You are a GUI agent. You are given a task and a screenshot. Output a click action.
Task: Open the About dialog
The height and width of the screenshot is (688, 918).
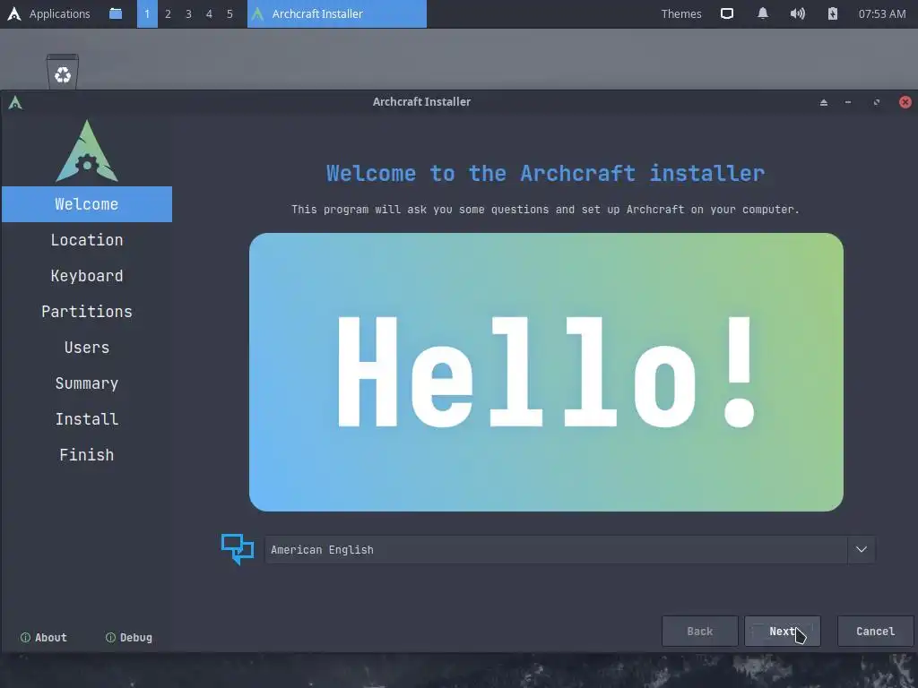pos(44,638)
